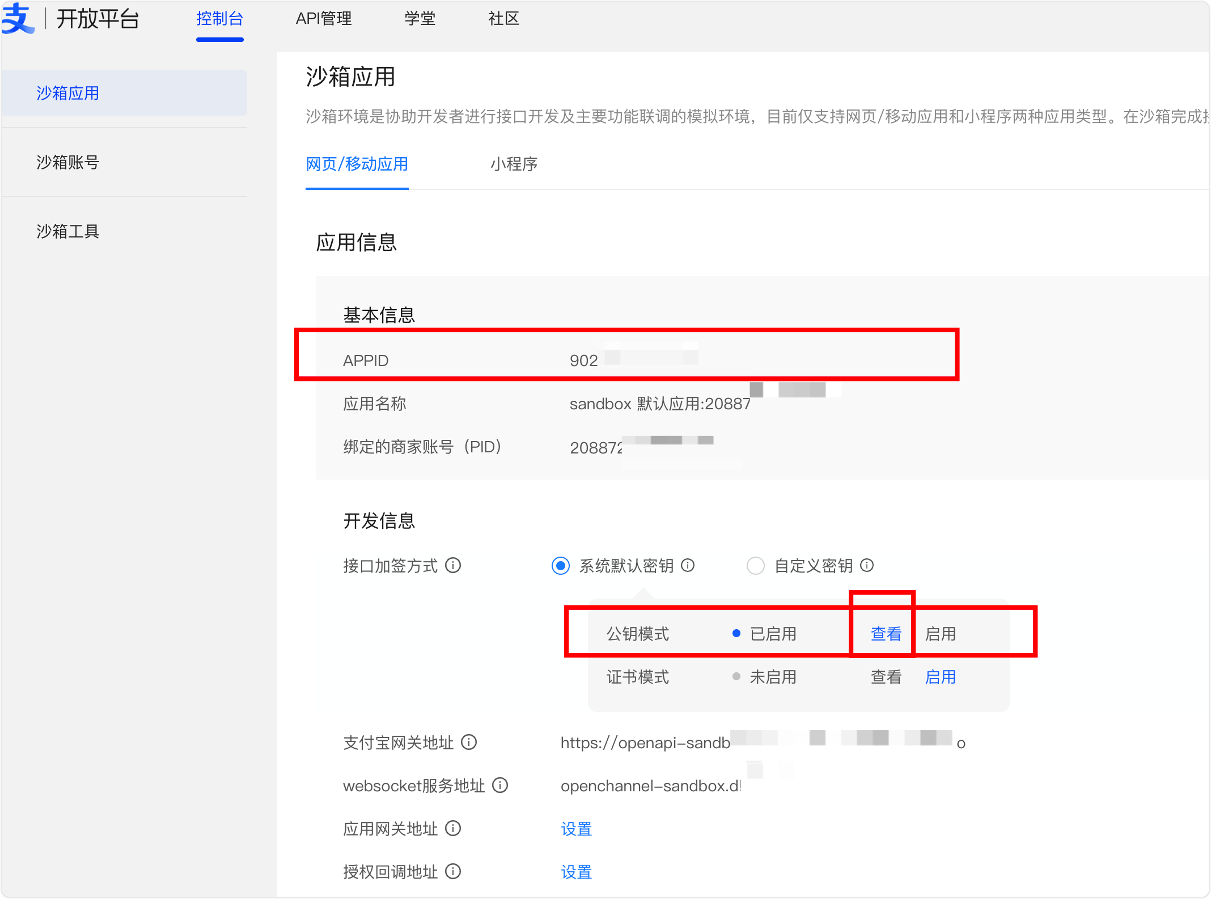Viewport: 1211px width, 899px height.
Task: Click the 应用信息 heading
Action: click(357, 242)
